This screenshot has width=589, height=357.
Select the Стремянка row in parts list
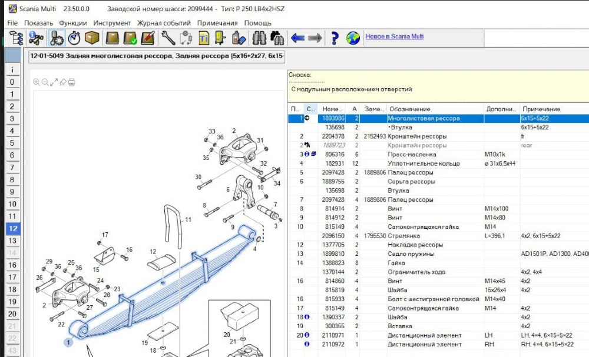coord(403,236)
